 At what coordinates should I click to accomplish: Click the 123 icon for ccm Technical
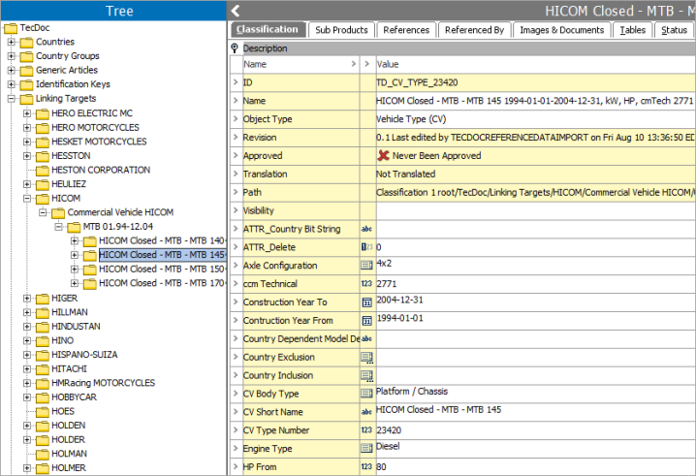pos(366,284)
